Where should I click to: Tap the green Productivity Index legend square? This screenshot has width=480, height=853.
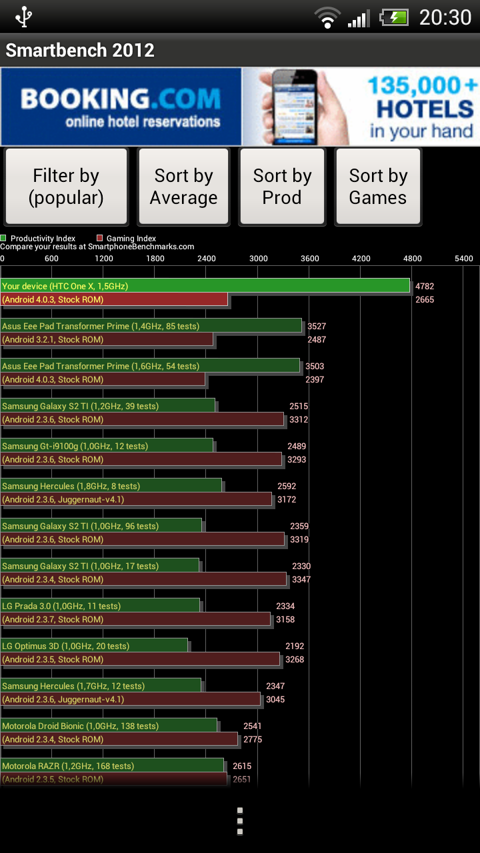click(4, 238)
